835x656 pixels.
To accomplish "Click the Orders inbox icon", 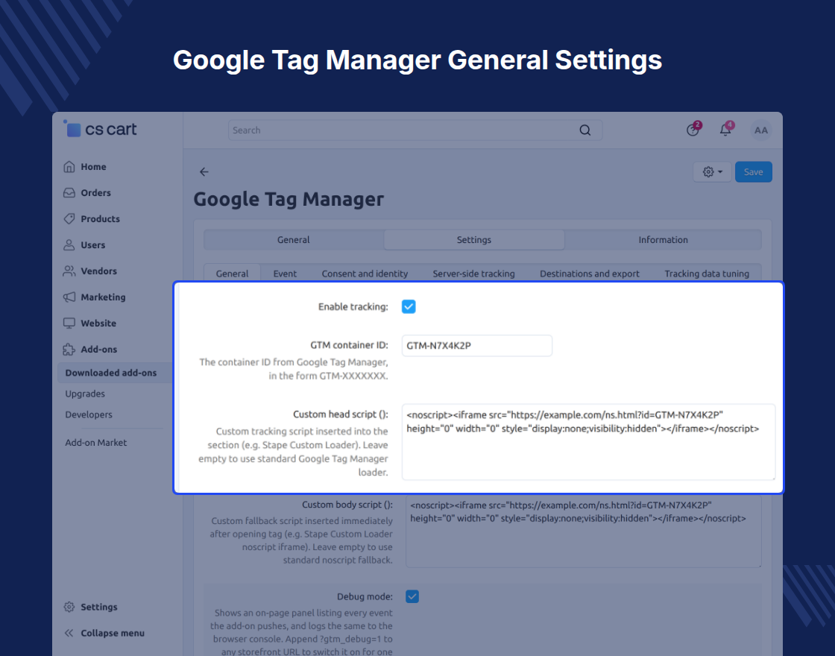I will pos(69,193).
